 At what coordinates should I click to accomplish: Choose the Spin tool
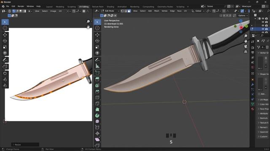point(97,115)
